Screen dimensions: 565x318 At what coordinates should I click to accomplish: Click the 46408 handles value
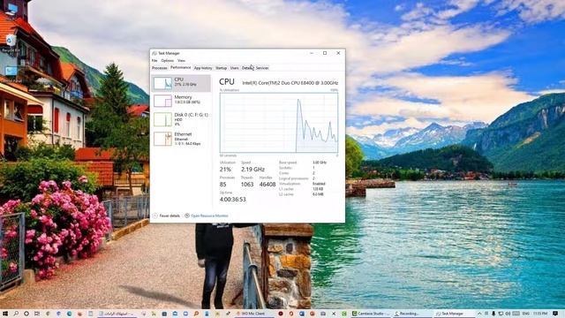(x=267, y=185)
